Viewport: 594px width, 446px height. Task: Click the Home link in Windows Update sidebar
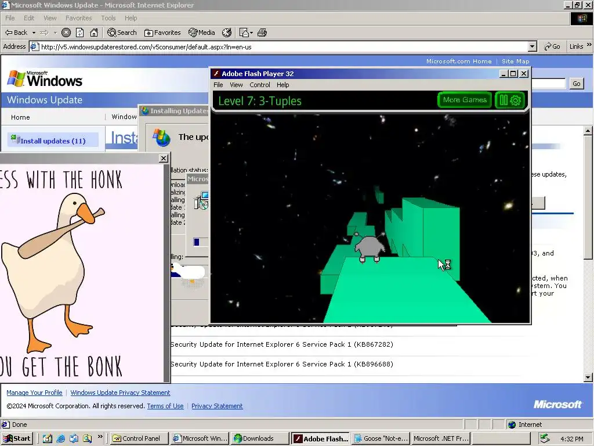point(20,117)
